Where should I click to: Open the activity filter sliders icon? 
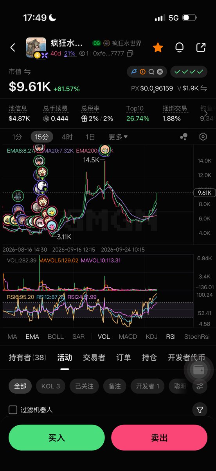click(200, 386)
